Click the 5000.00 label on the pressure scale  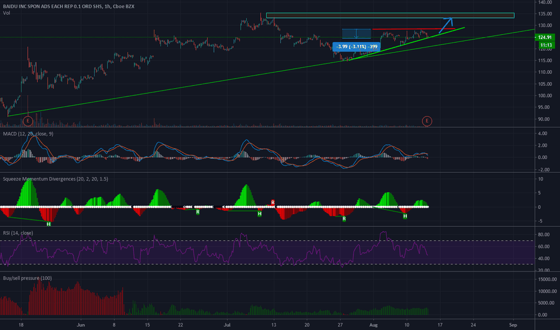pyautogui.click(x=547, y=303)
